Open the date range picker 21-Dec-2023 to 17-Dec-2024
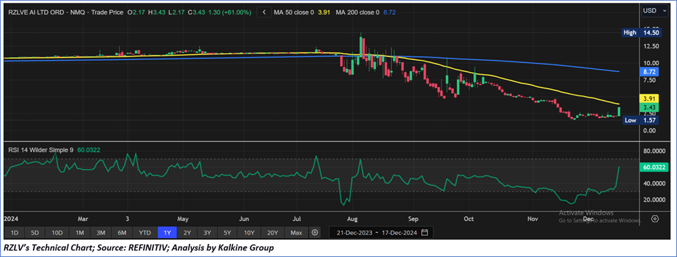Screen dimensions: 677x257 click(380, 233)
